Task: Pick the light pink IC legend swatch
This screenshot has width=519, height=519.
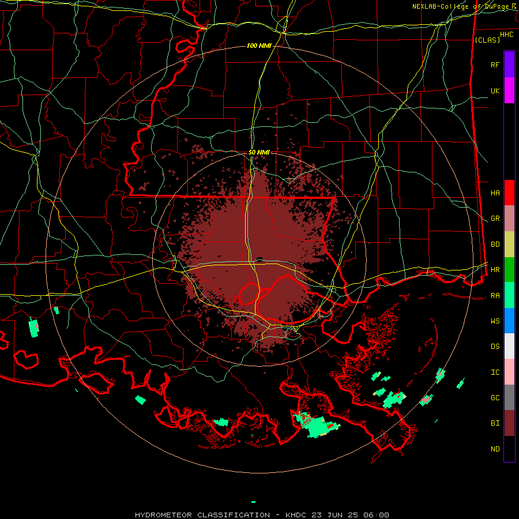Action: (509, 372)
